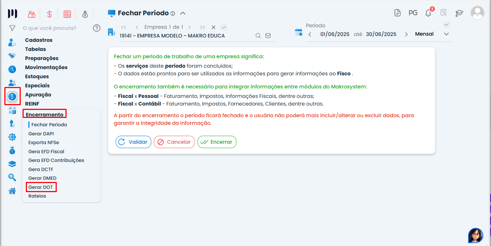Open the red calculator grid module icon

(67, 14)
